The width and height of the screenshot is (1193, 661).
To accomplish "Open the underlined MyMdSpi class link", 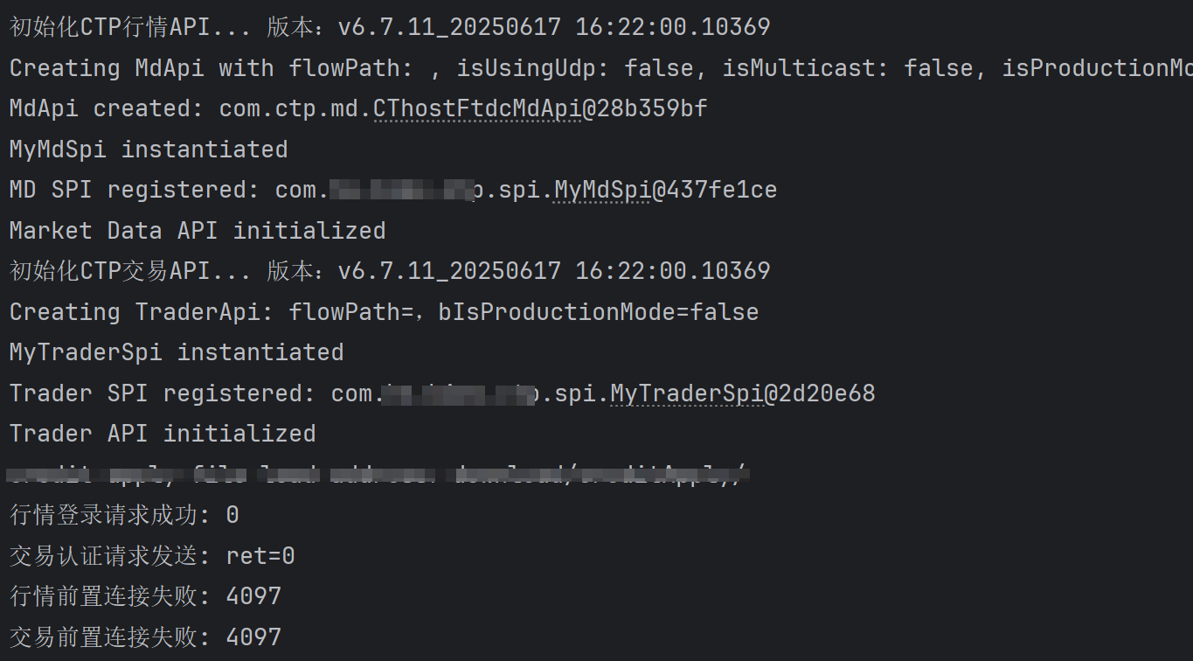I will click(603, 190).
